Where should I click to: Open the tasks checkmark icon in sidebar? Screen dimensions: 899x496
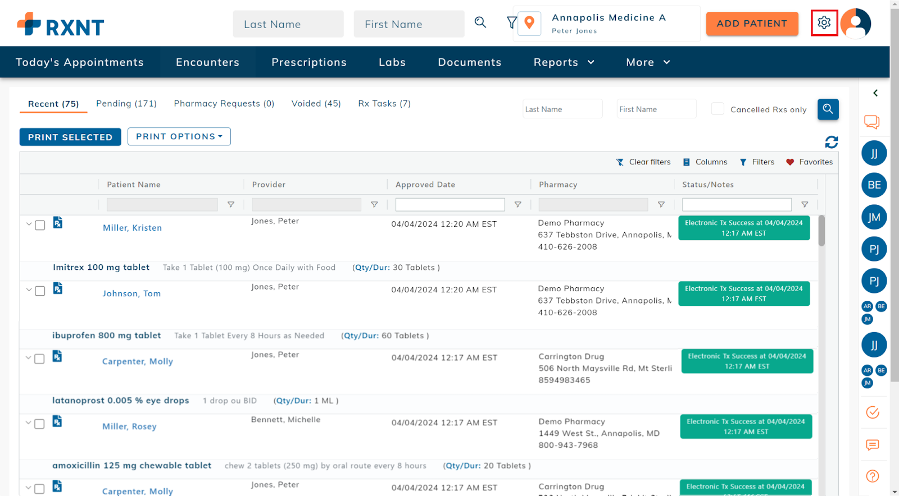point(872,412)
